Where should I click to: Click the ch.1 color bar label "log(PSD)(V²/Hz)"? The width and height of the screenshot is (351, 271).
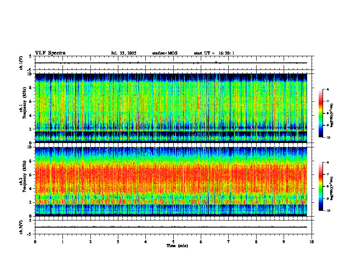click(332, 115)
